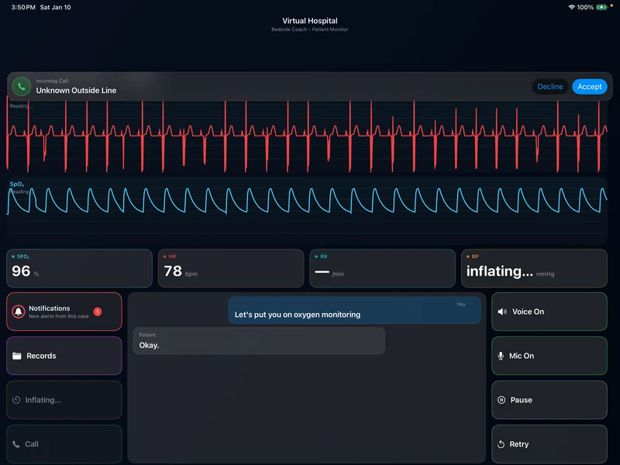This screenshot has width=620, height=465.
Task: Click the pause circle icon
Action: pyautogui.click(x=501, y=400)
